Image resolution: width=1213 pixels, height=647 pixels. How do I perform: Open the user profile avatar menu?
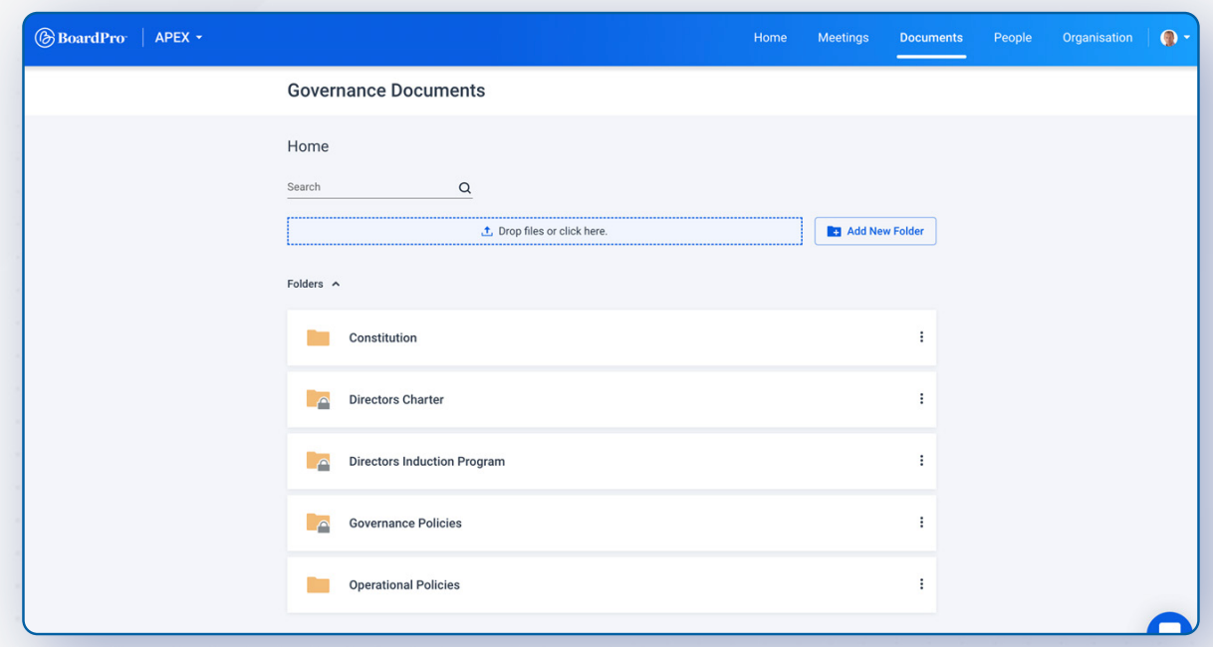click(x=1175, y=38)
